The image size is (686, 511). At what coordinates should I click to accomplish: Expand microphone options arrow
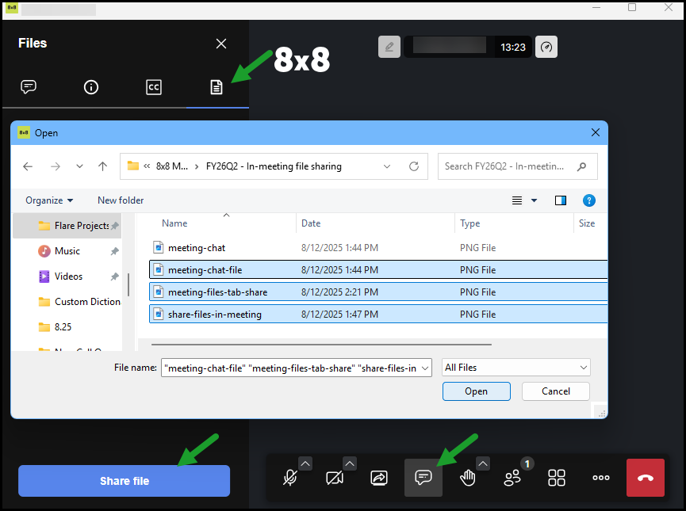[305, 463]
